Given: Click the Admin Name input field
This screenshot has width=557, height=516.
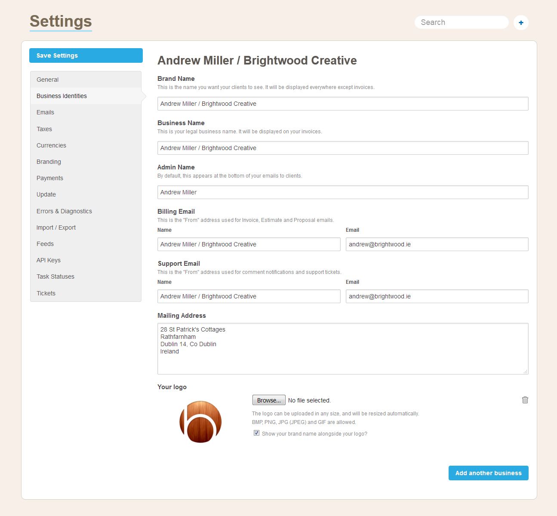Looking at the screenshot, I should [x=343, y=192].
